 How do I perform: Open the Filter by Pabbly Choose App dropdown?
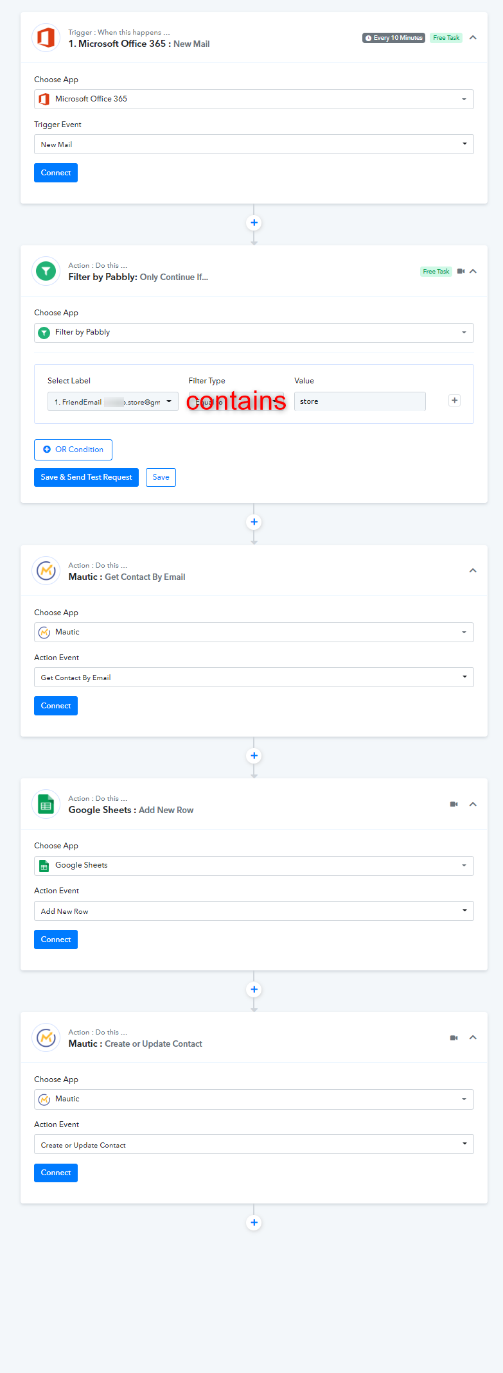point(254,333)
